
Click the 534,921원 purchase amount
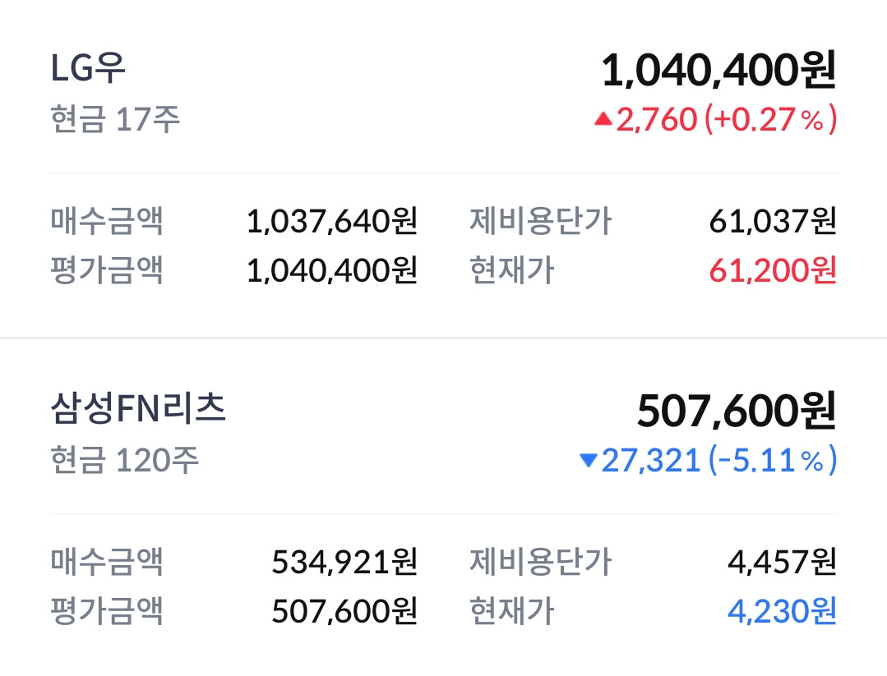pos(344,562)
